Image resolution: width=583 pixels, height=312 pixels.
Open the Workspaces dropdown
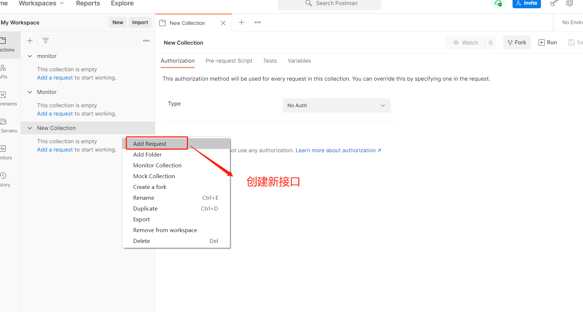[x=41, y=3]
